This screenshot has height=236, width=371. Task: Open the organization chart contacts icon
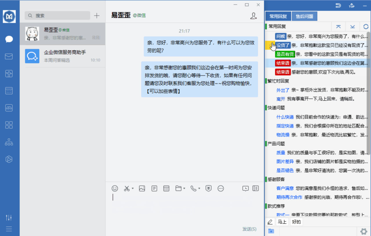9,142
